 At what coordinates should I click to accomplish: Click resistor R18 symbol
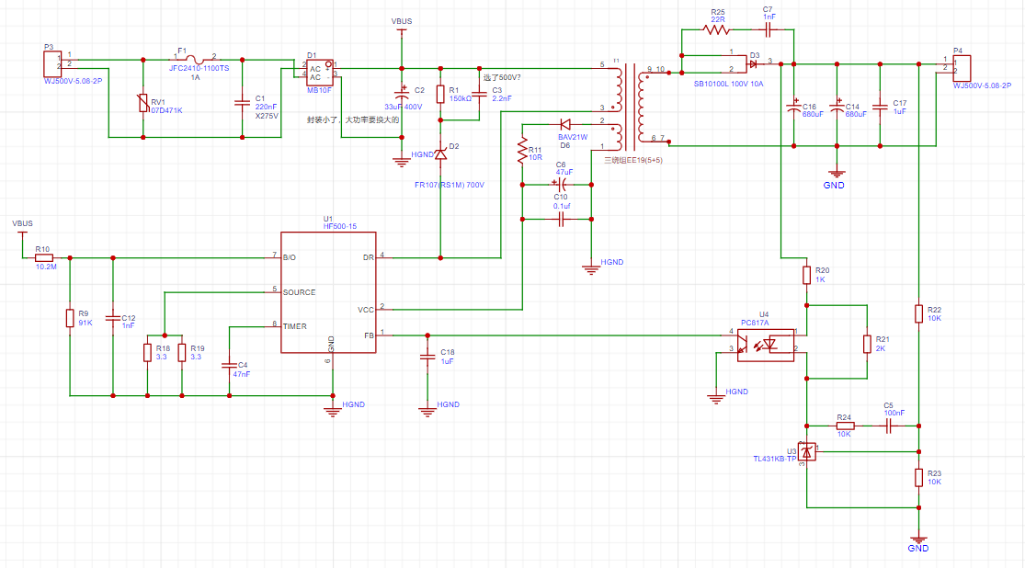coord(148,352)
